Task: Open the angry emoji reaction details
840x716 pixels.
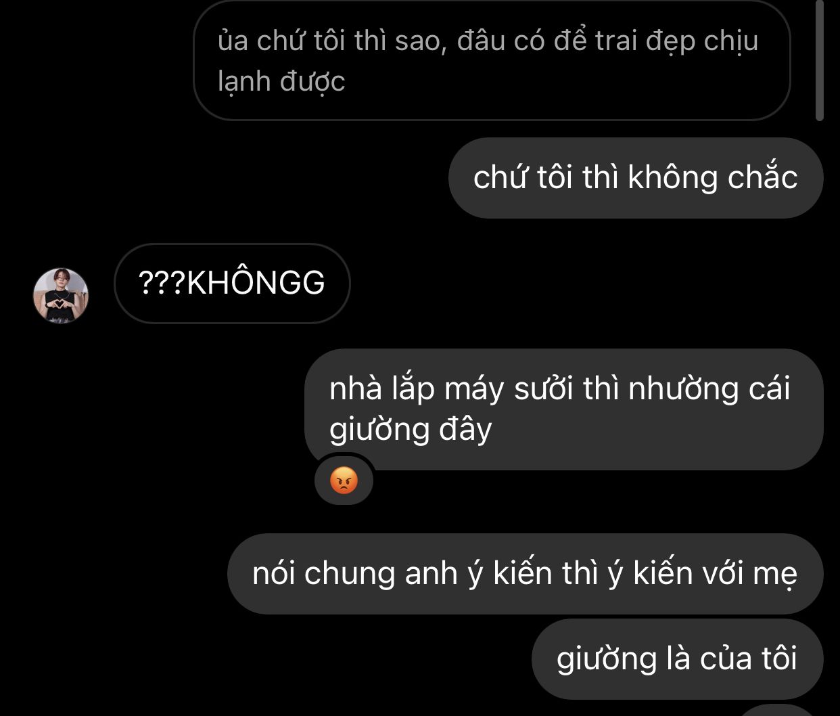Action: [x=344, y=481]
